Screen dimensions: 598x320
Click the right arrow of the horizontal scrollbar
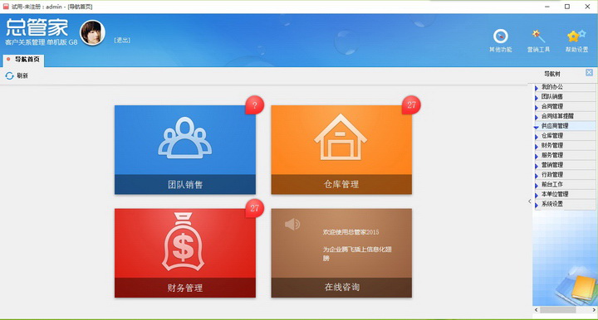594,310
